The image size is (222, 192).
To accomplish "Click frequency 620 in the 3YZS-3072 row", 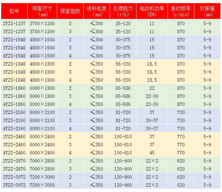I will (181, 185).
